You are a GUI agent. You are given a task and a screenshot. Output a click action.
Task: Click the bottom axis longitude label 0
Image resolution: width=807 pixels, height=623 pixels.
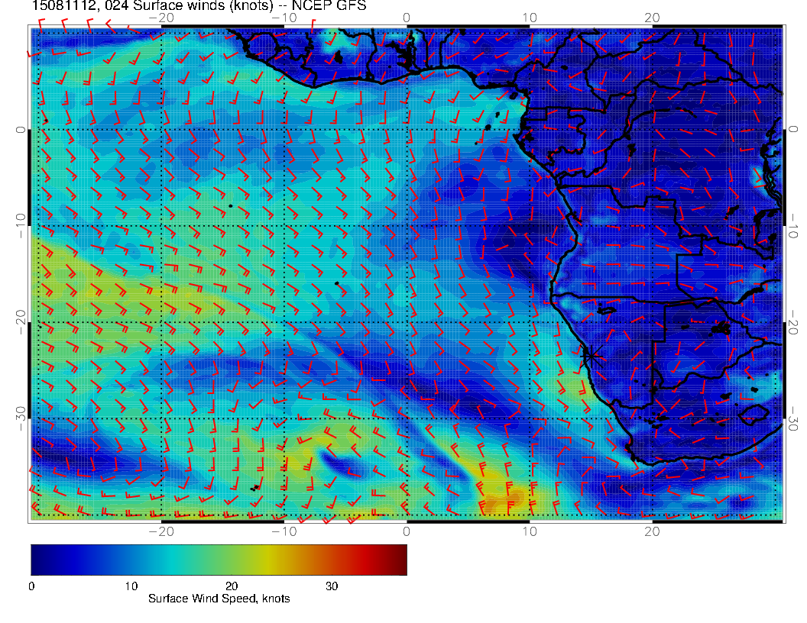(407, 531)
